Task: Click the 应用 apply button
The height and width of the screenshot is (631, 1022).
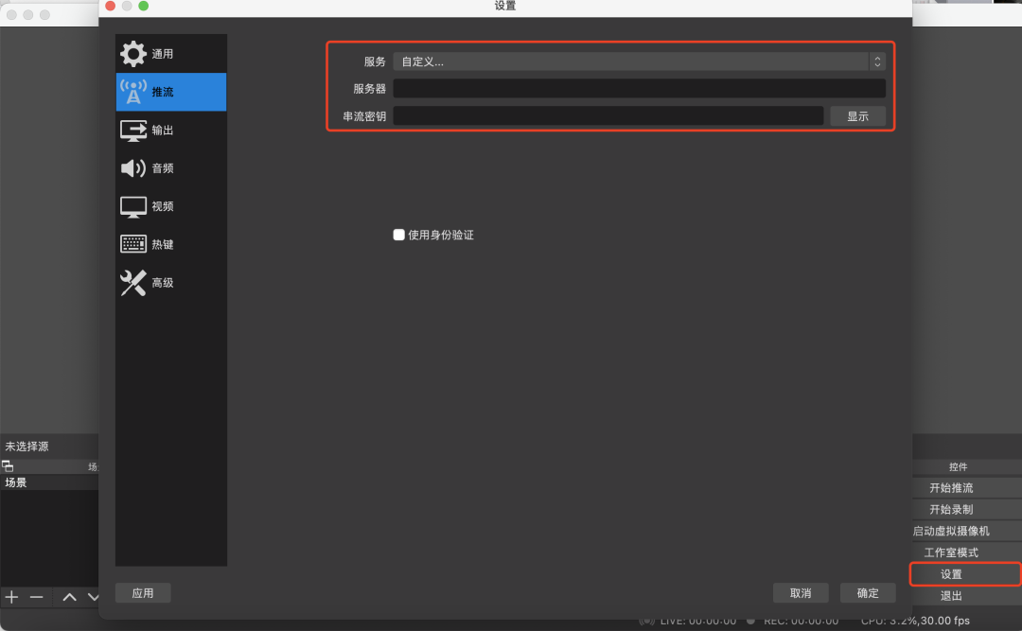Action: (x=142, y=592)
